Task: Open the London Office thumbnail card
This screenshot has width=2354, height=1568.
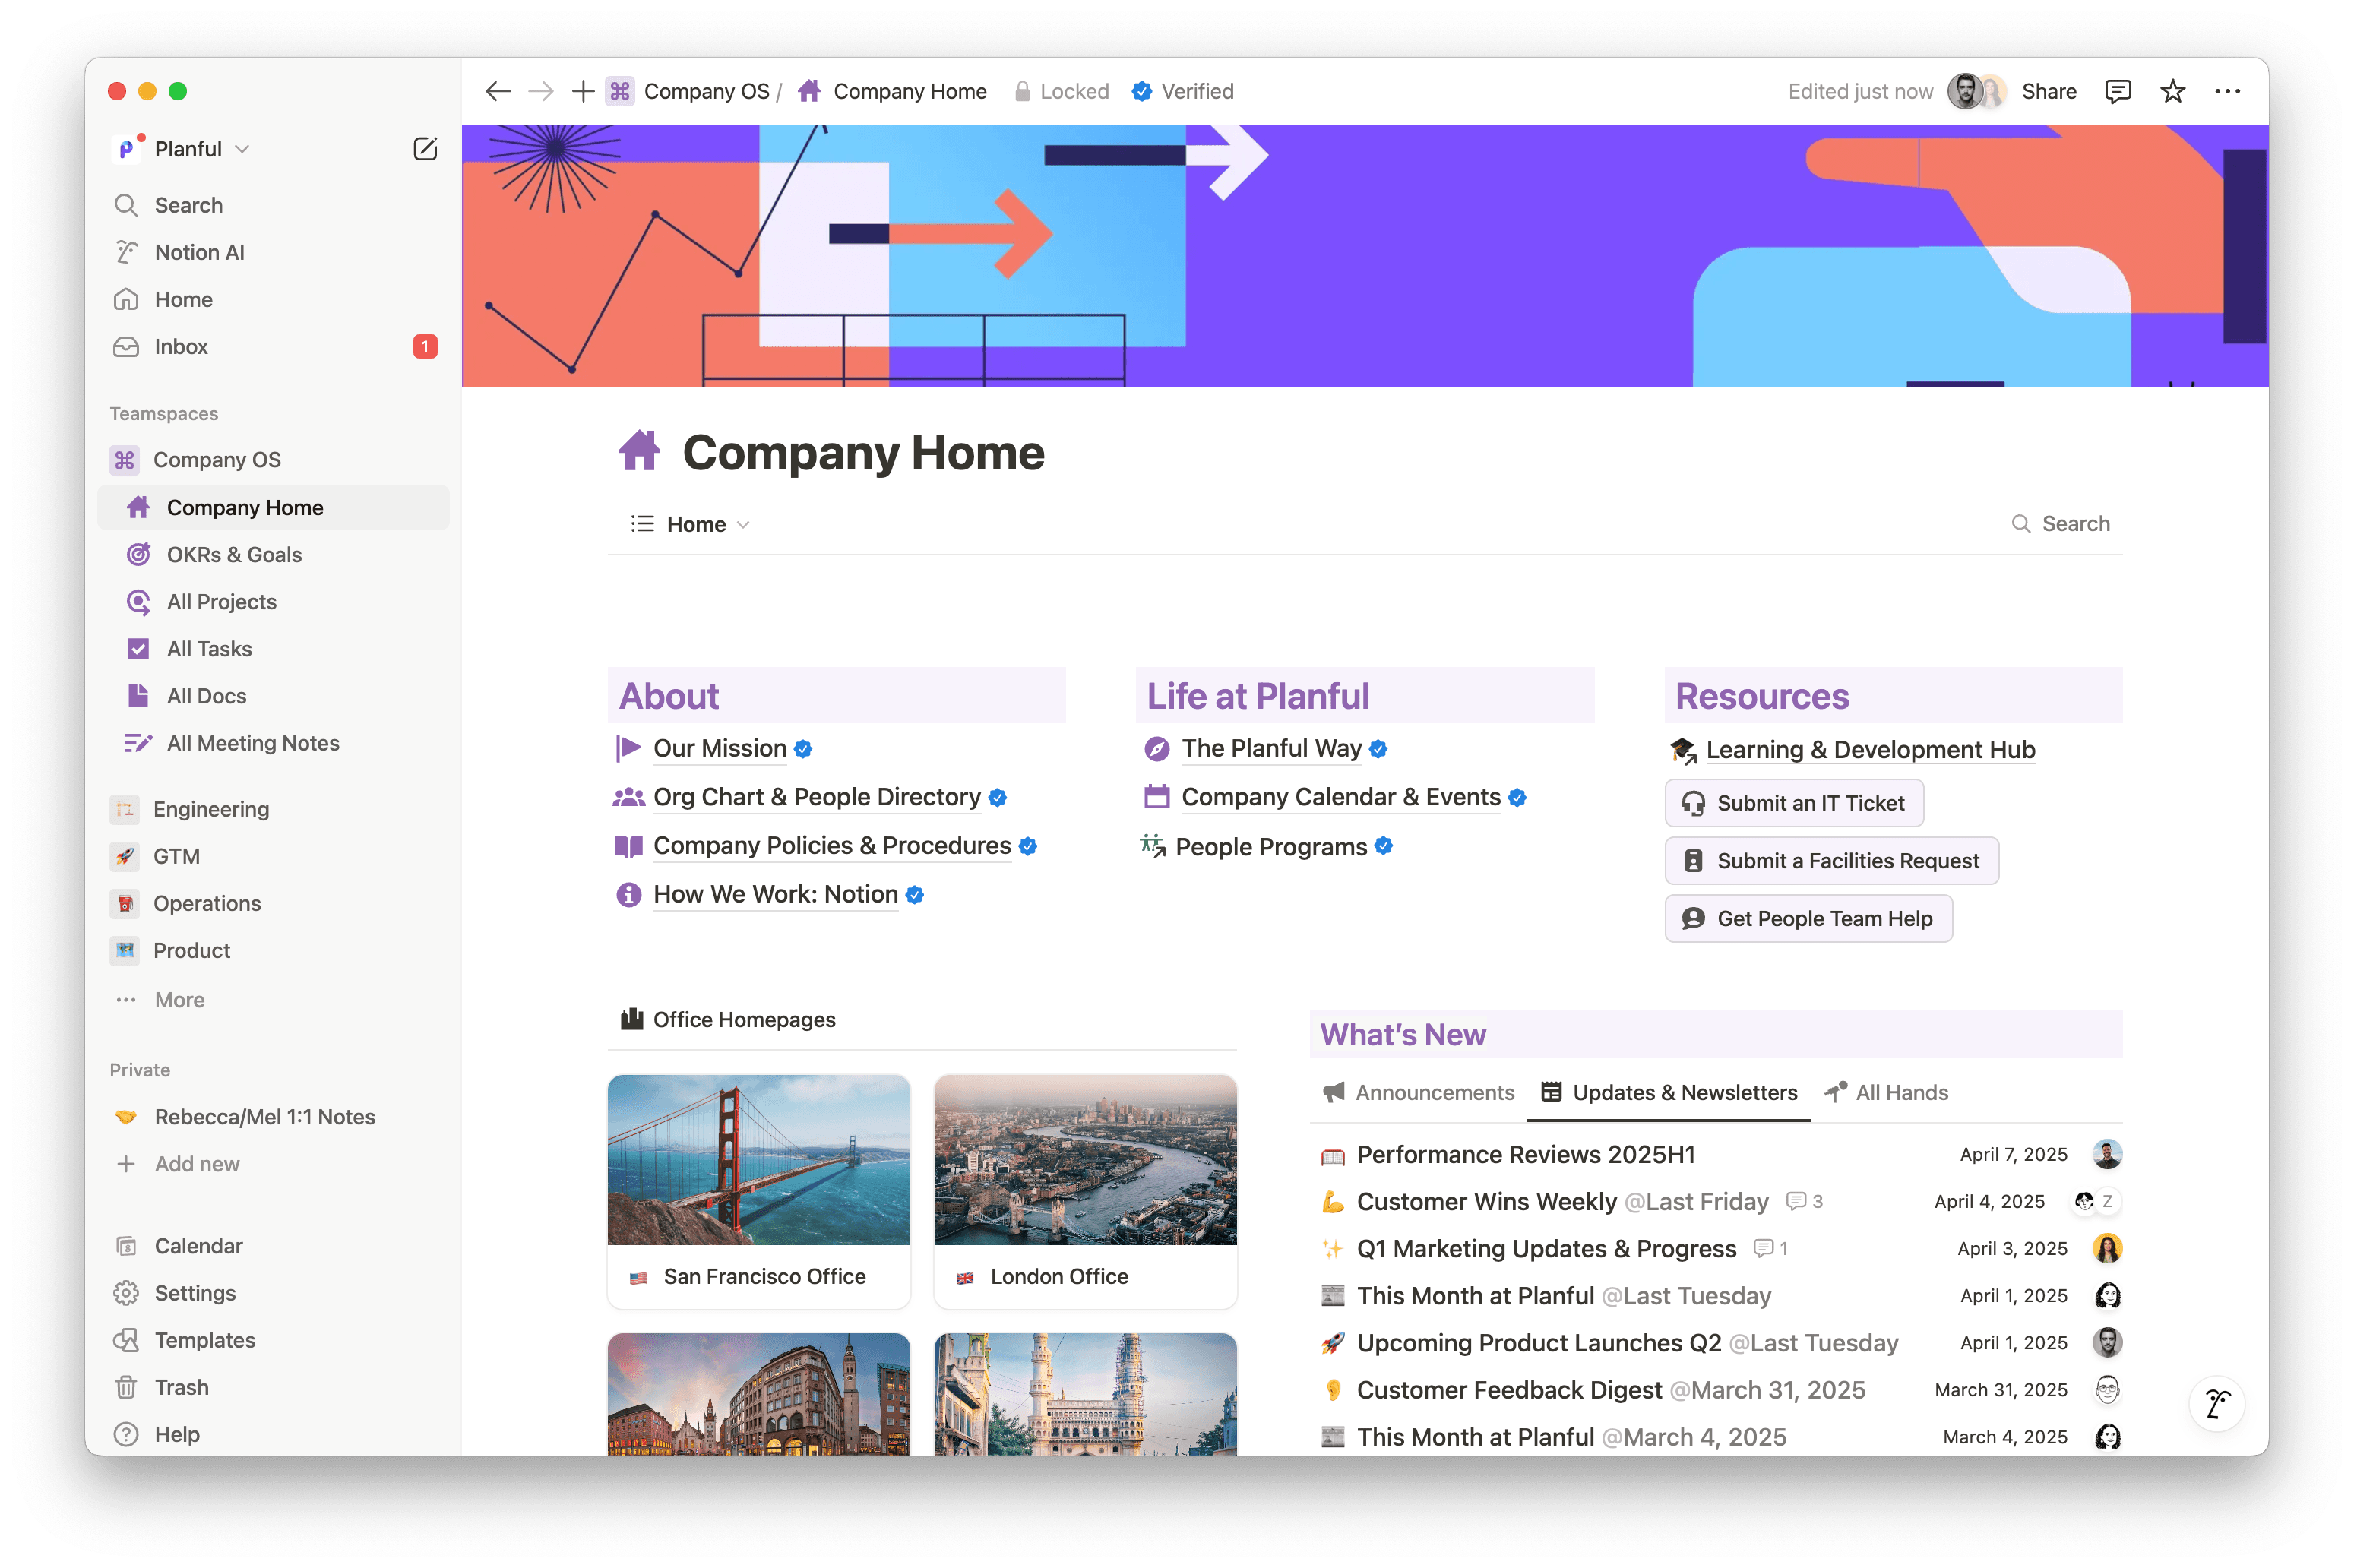Action: tap(1084, 1190)
